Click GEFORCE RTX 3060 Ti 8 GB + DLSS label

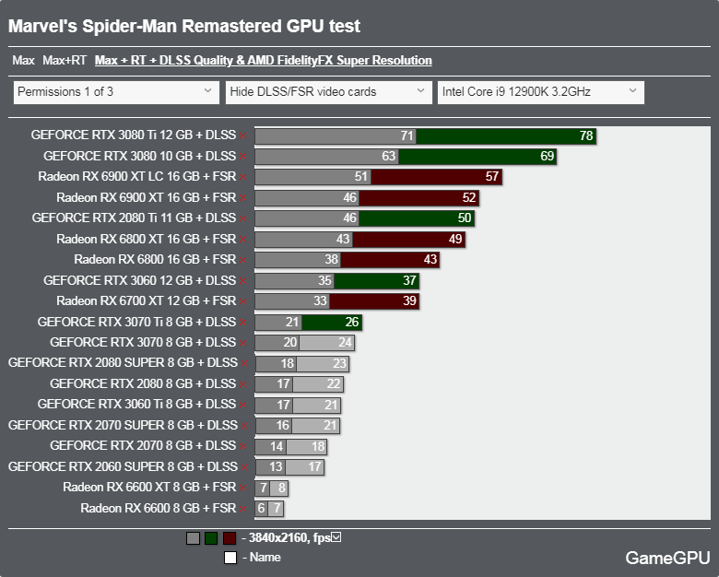[x=136, y=405]
